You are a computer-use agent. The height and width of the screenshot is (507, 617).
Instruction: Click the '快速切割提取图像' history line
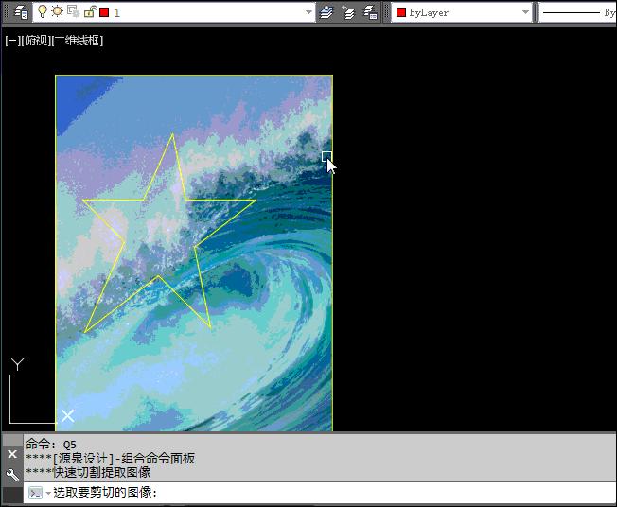[x=102, y=472]
